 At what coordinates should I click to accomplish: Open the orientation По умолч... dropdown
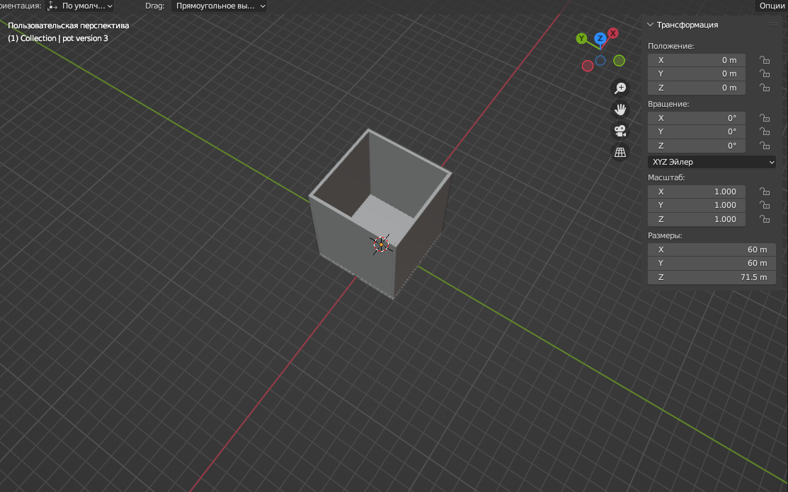81,6
